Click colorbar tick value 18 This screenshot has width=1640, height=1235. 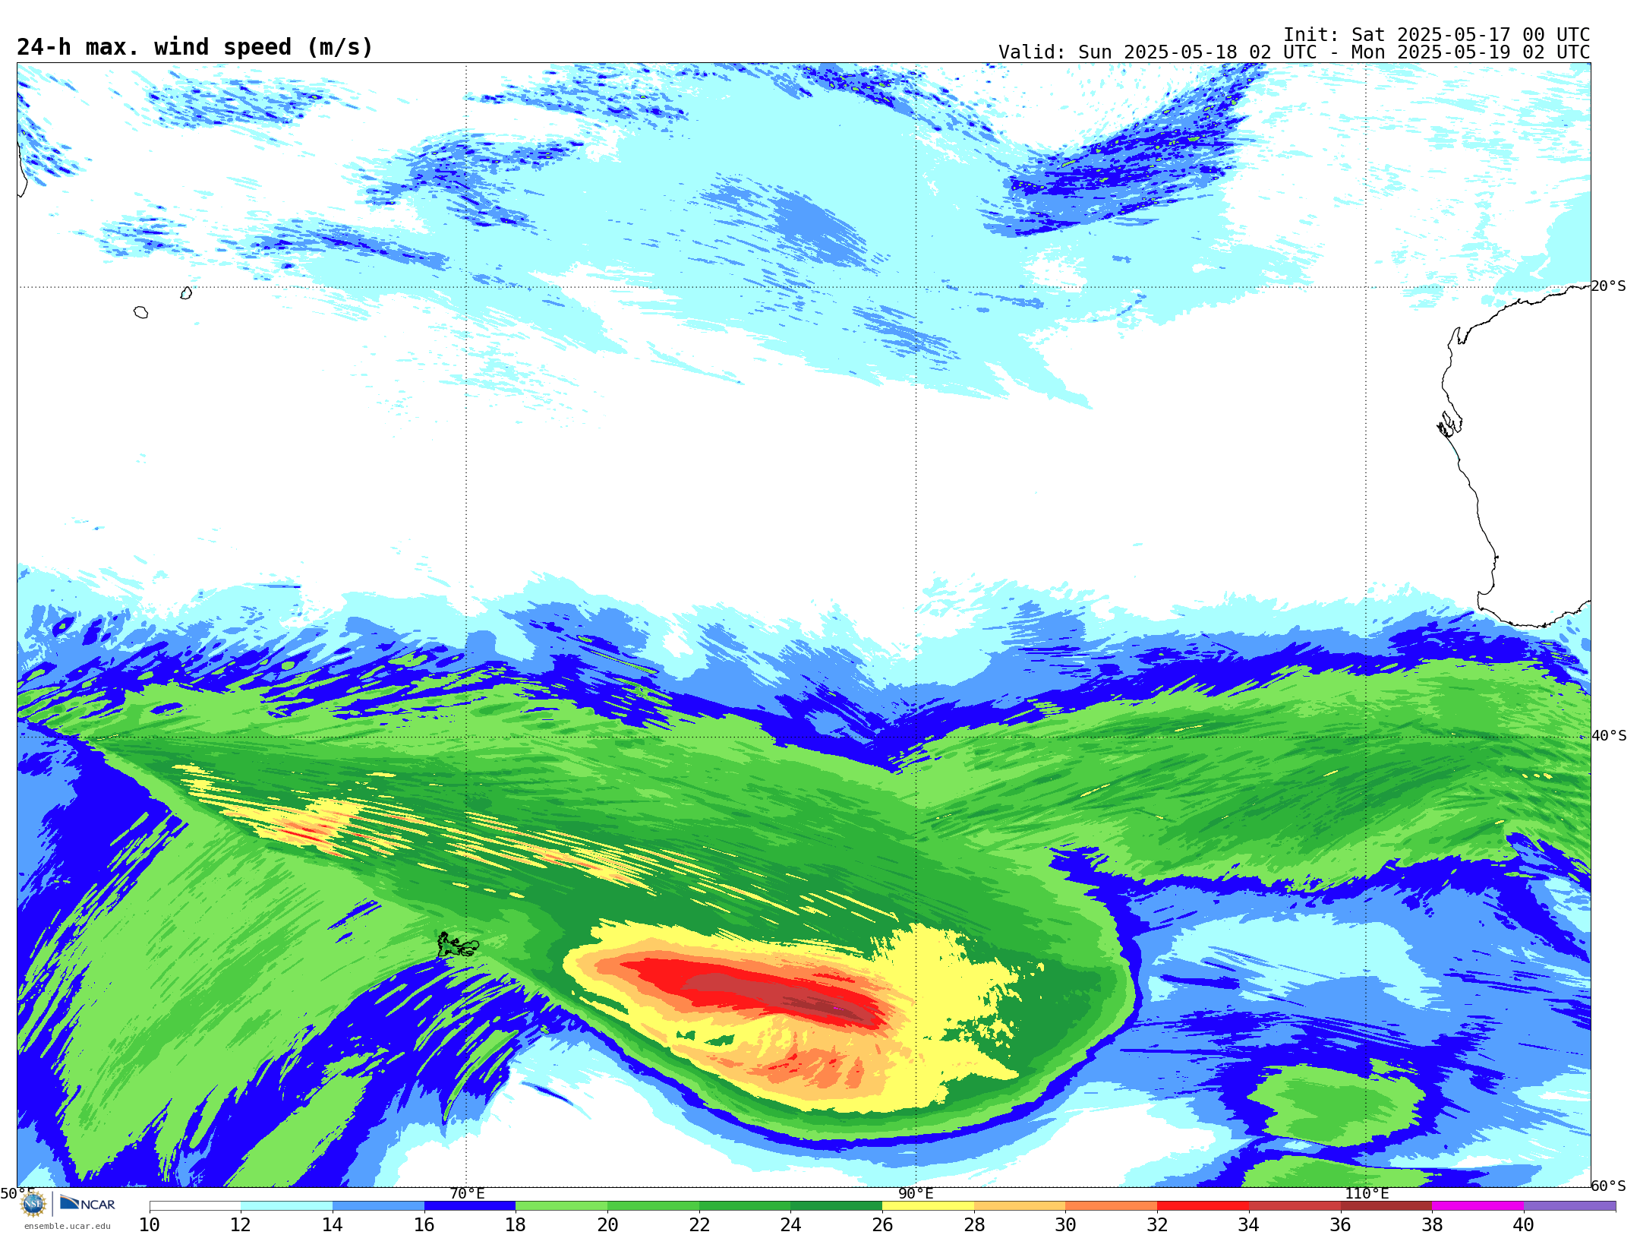516,1224
